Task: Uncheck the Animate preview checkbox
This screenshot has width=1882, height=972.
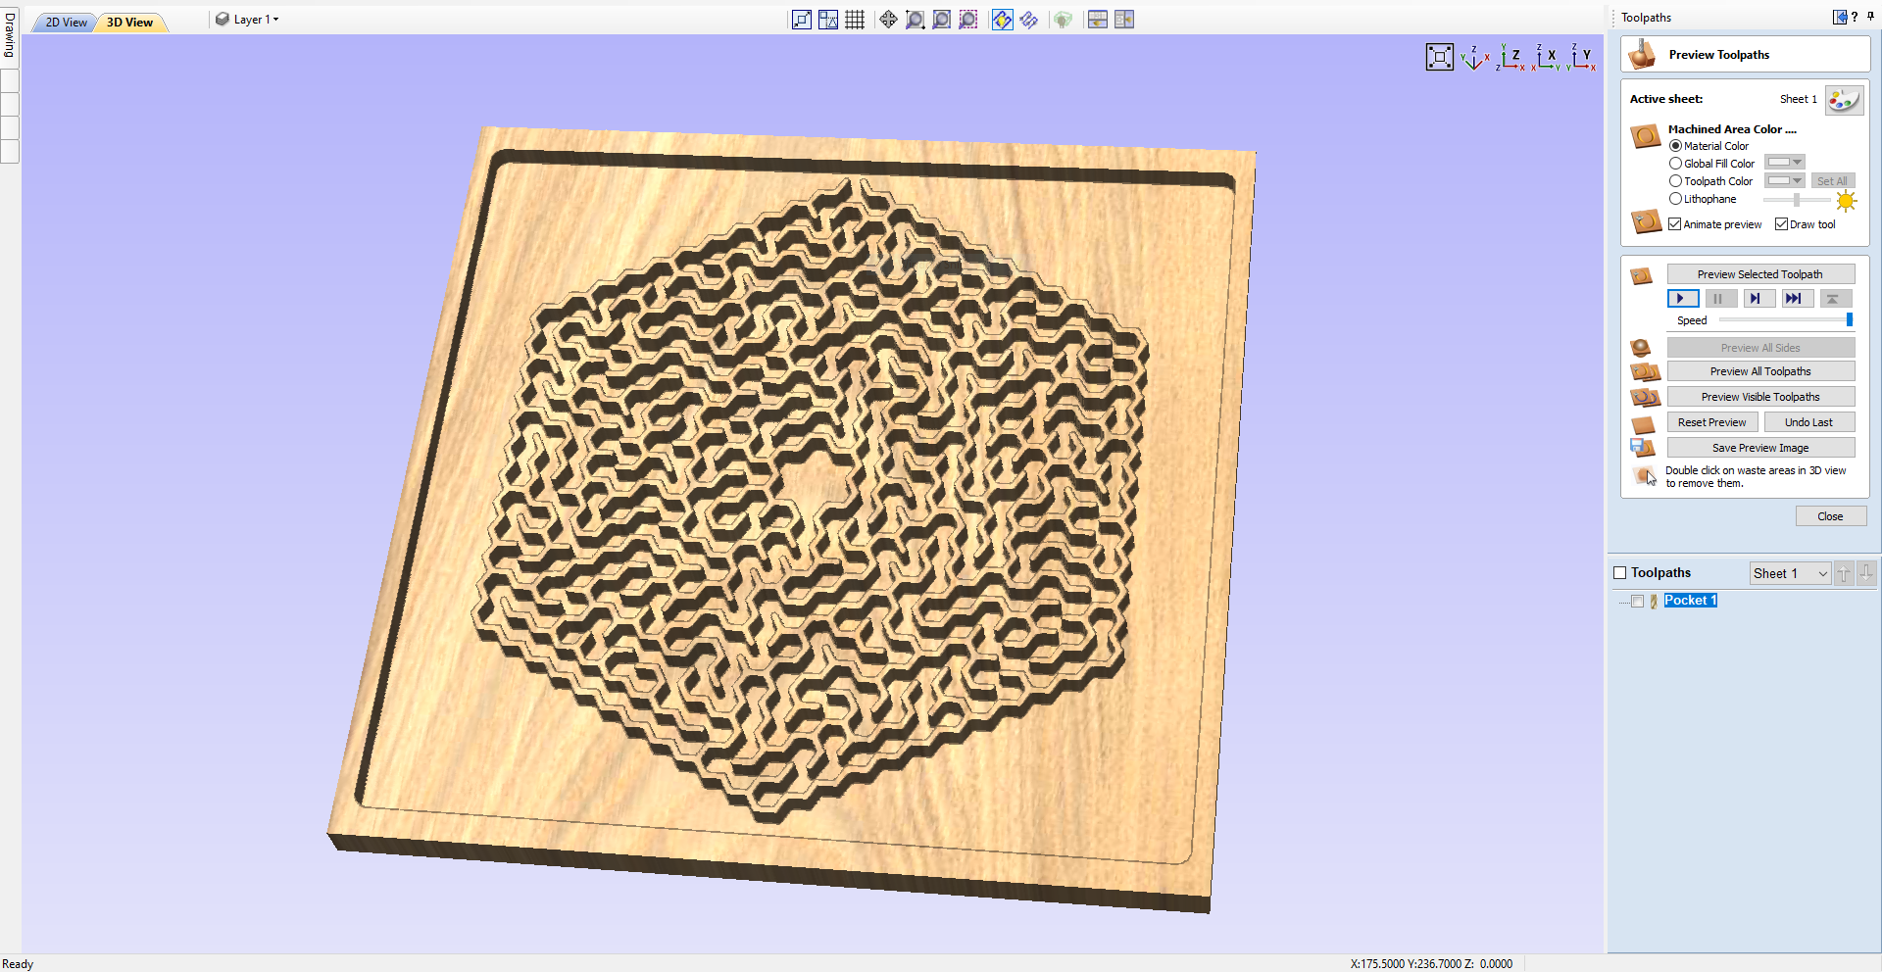Action: click(x=1675, y=223)
